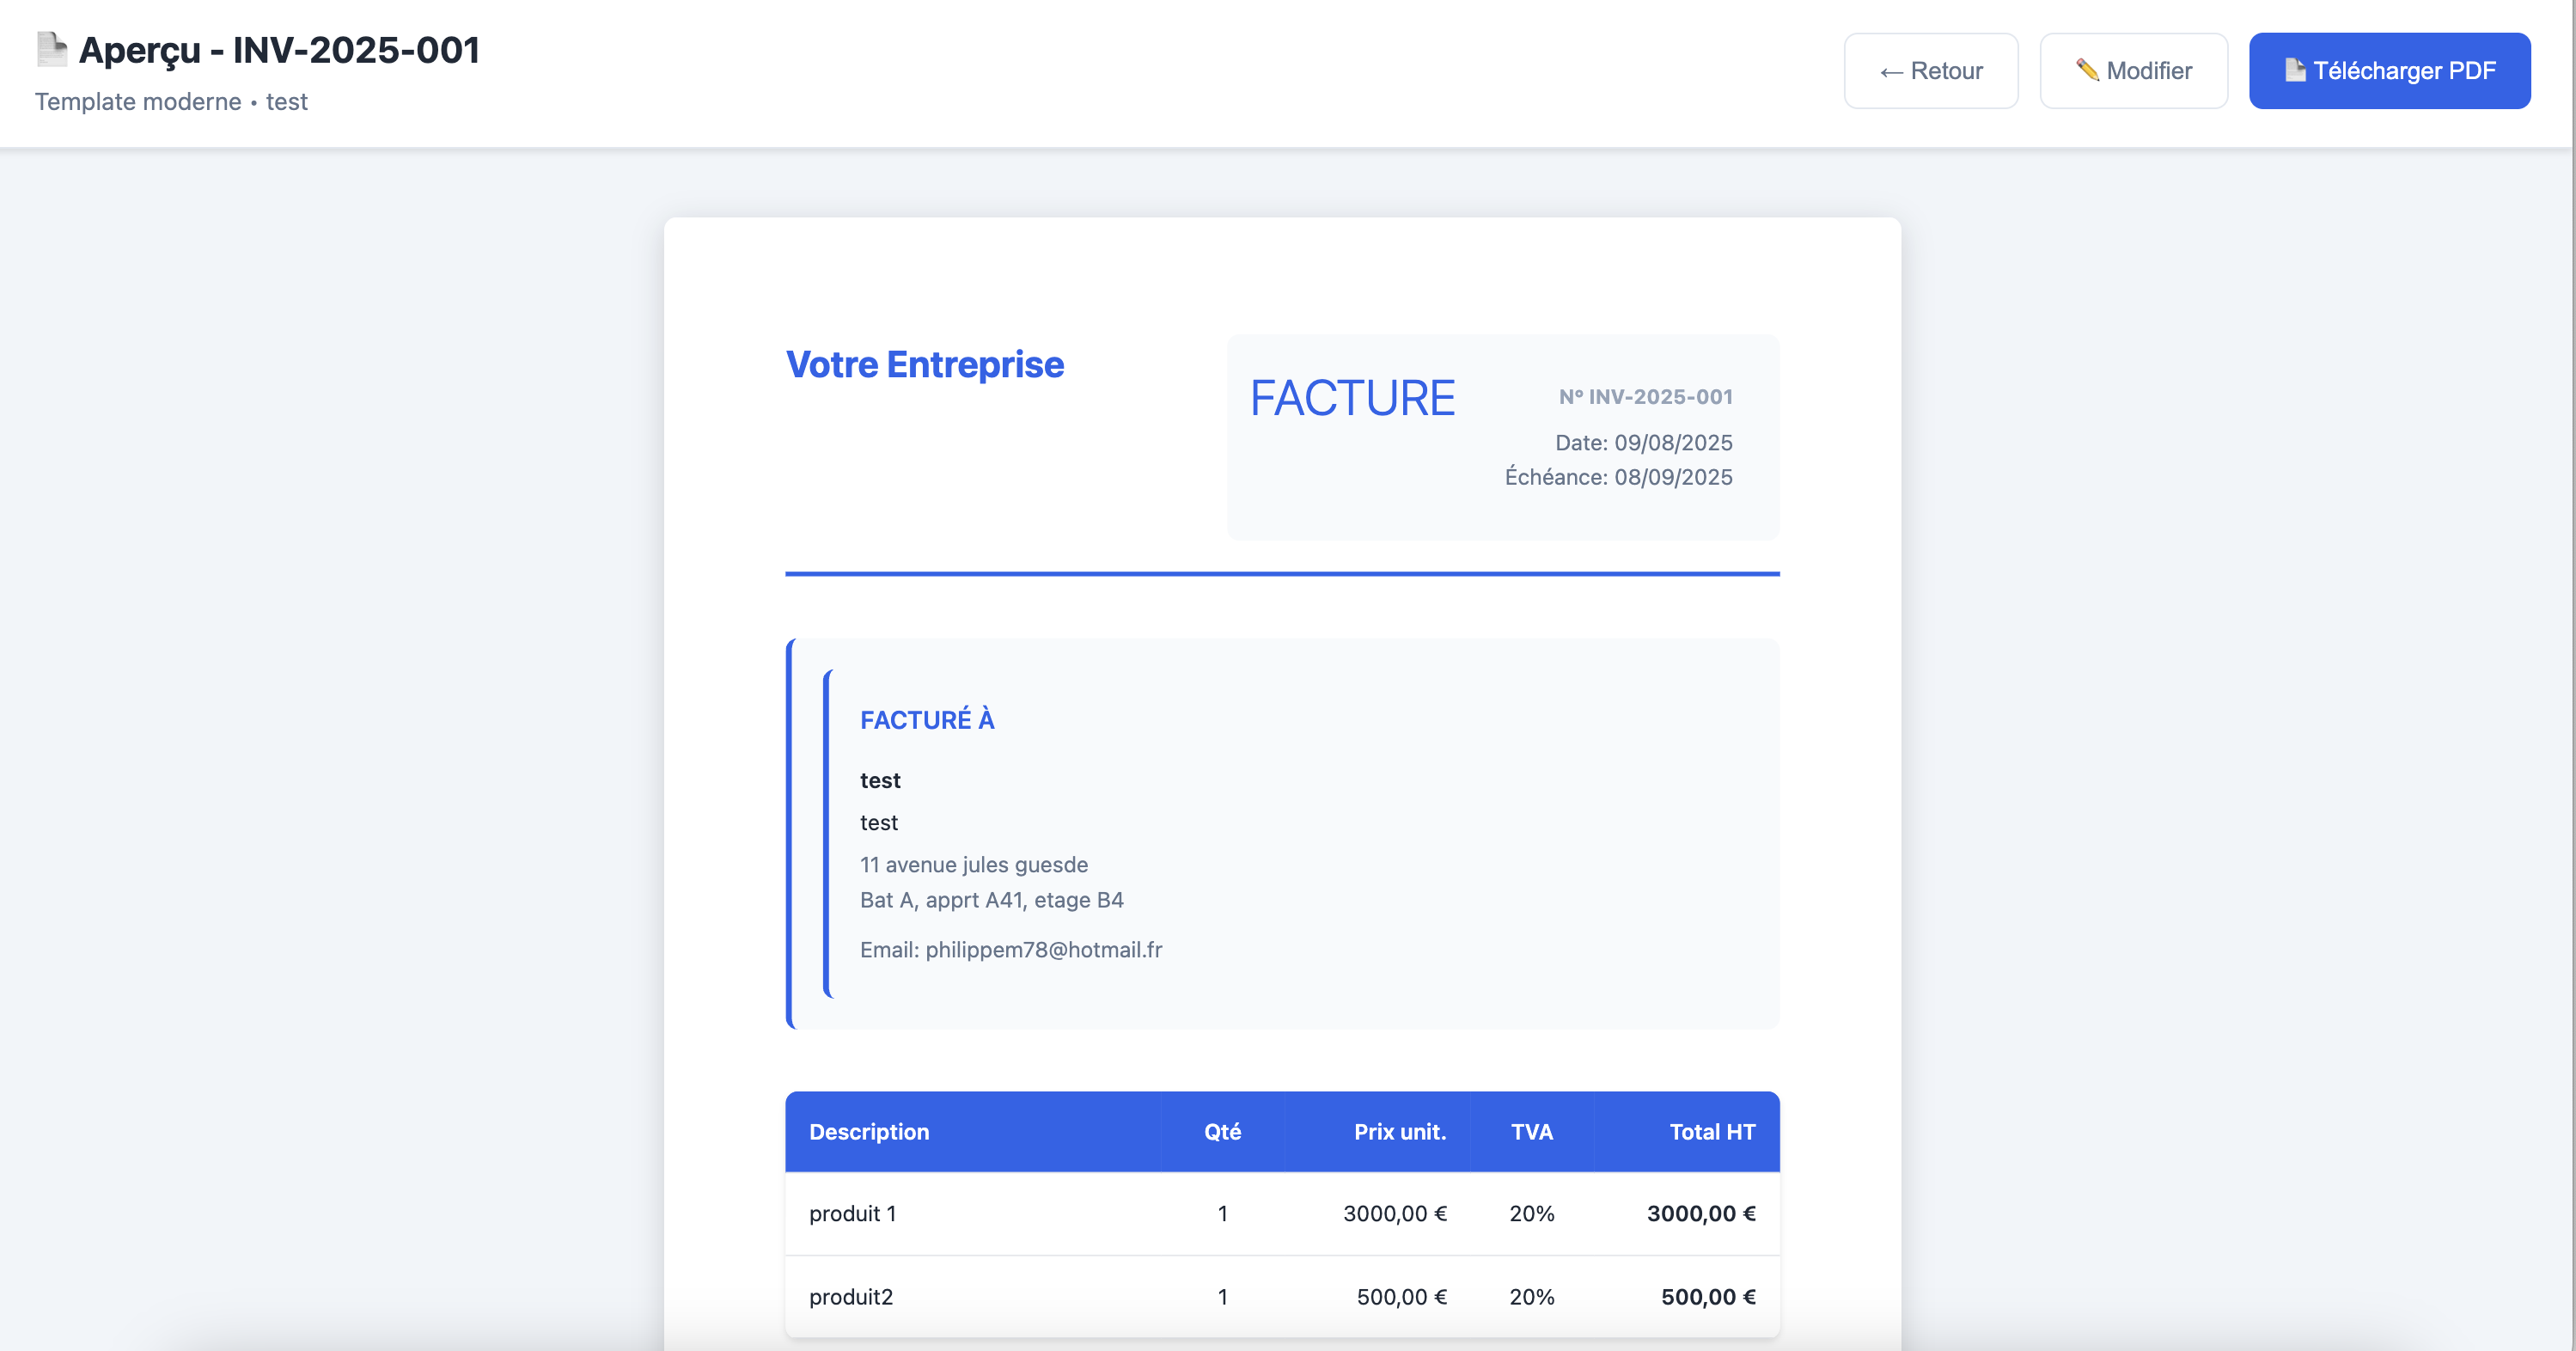Image resolution: width=2576 pixels, height=1351 pixels.
Task: Click the 20% TVA cell of produit2
Action: pyautogui.click(x=1531, y=1297)
